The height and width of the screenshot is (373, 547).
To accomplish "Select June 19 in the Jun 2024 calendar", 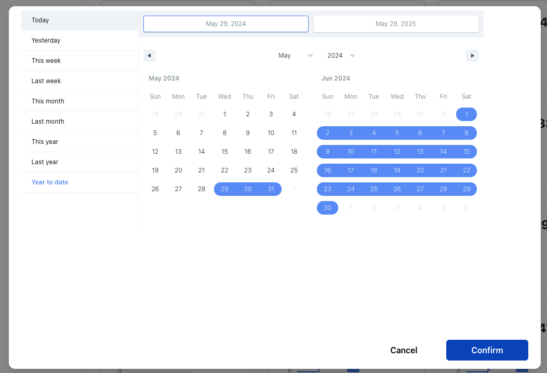I will click(x=397, y=170).
